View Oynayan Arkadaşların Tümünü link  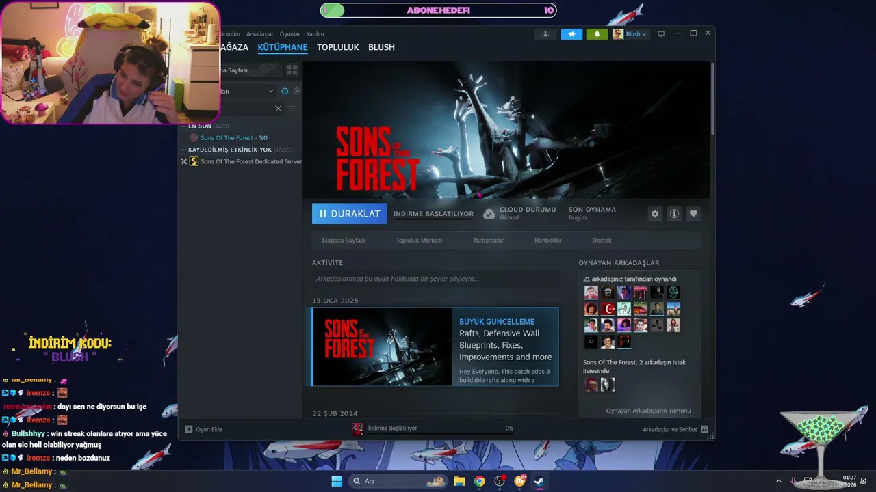tap(648, 411)
